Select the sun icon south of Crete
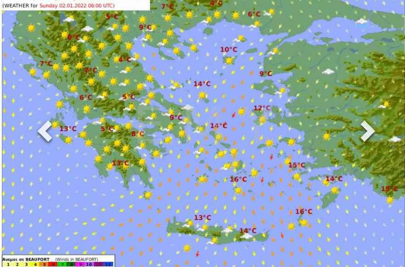Screen dimensions: 405x267 (187, 248)
